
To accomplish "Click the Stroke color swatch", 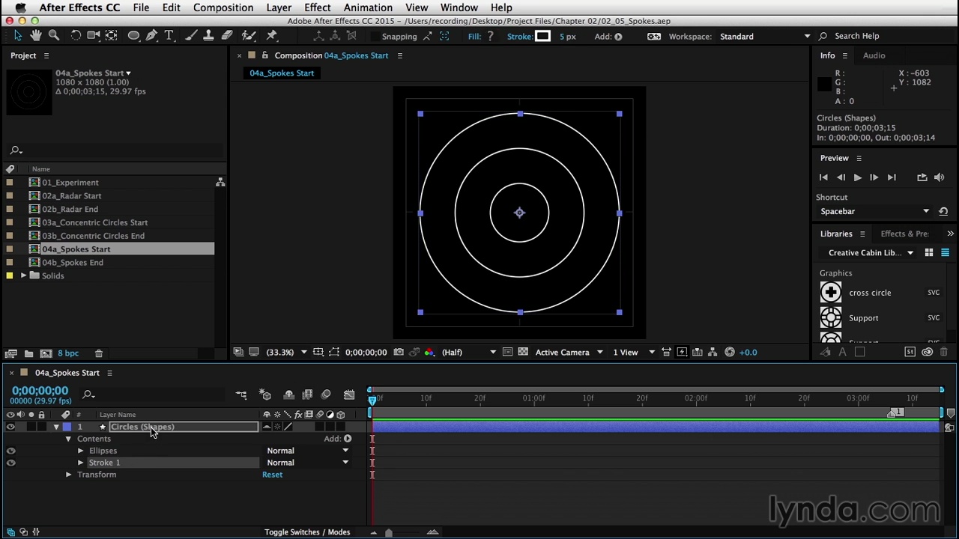I will (x=543, y=36).
